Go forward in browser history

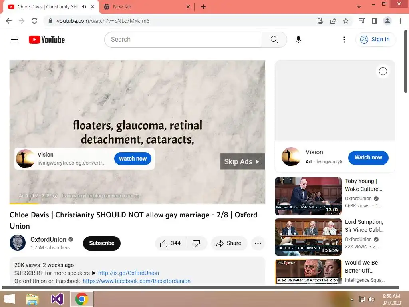(x=22, y=21)
